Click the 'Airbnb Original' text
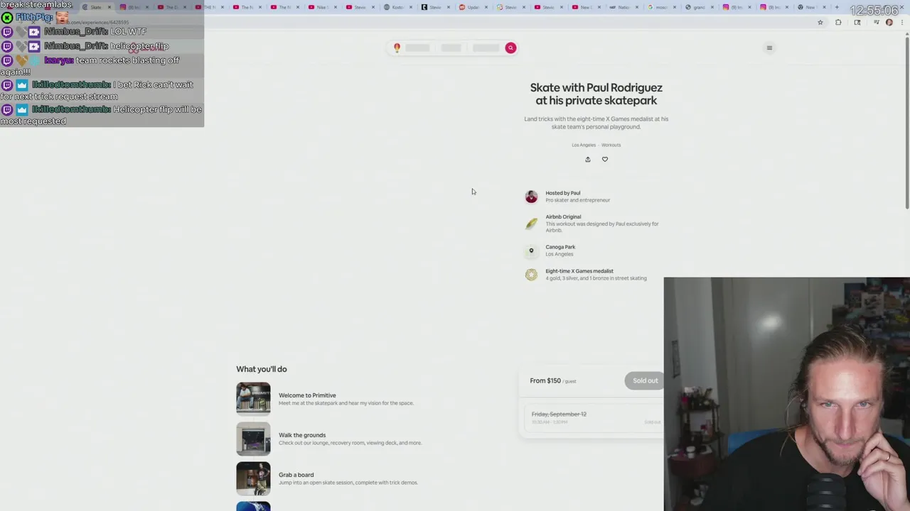The image size is (910, 511). click(x=563, y=217)
